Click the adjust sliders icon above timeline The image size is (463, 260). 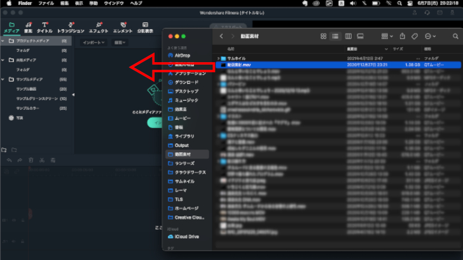[53, 160]
